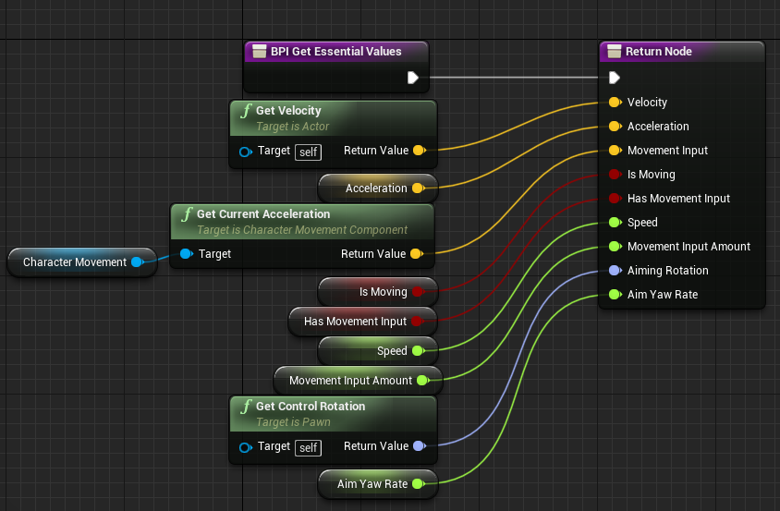Viewport: 780px width, 511px height.
Task: Click the Velocity input pin on Return Node
Action: tap(614, 103)
